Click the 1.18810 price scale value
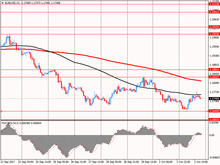The width and height of the screenshot is (220, 165). coord(215,65)
